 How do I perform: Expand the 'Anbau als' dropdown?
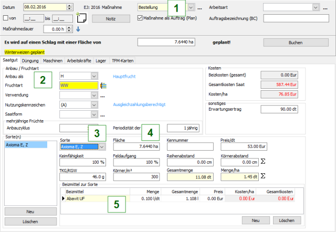pos(94,76)
